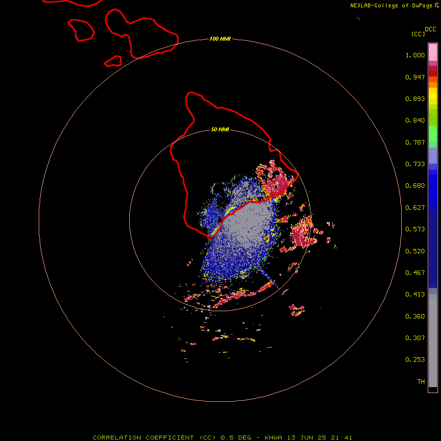Click the light pink top swatch of the color bar
Screen dimensions: 441x441
tap(433, 52)
